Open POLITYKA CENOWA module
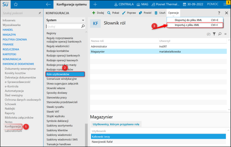Image resolution: width=231 pixels, height=147 pixels. (x=15, y=40)
